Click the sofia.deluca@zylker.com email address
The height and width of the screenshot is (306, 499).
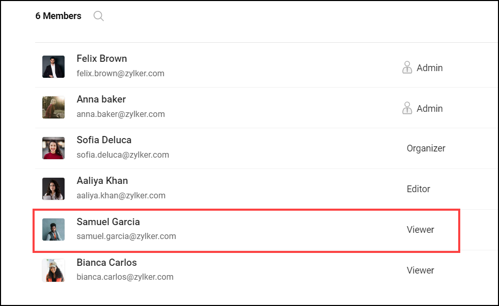point(122,155)
